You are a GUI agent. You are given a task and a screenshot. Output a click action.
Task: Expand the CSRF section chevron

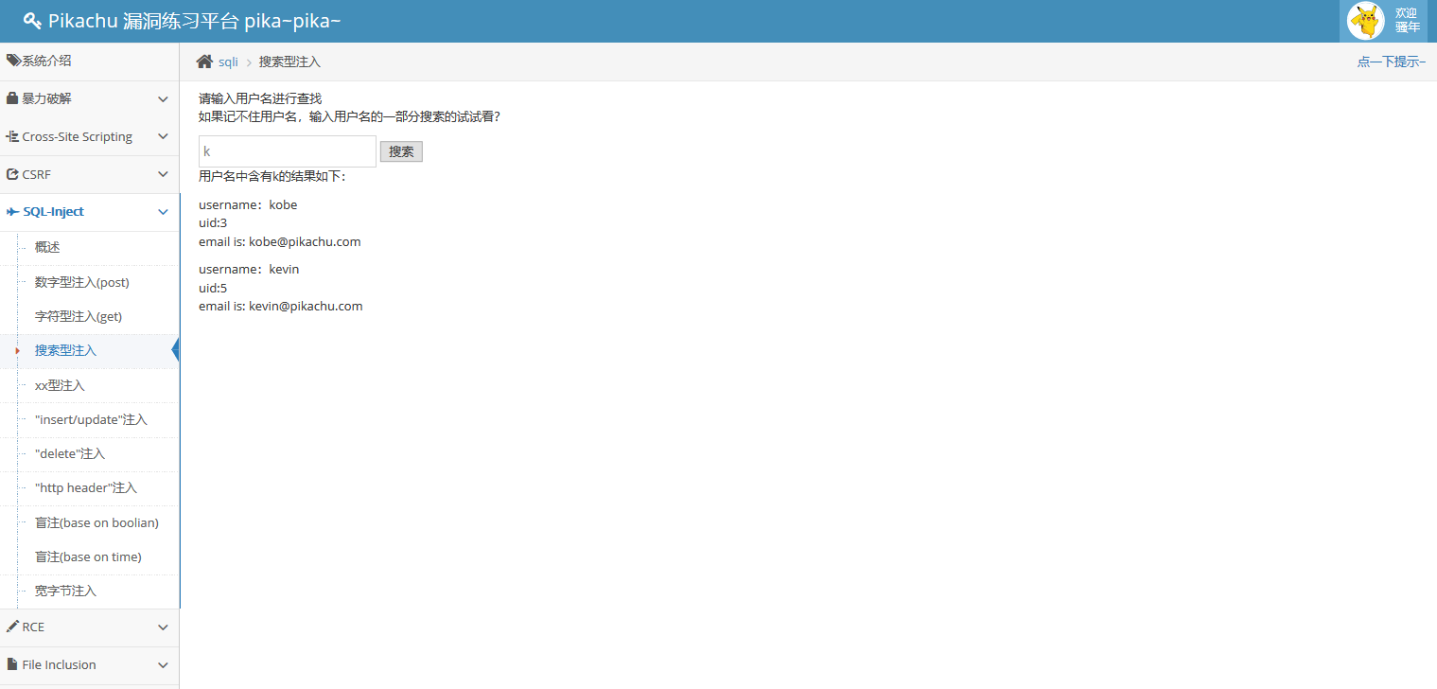coord(163,174)
